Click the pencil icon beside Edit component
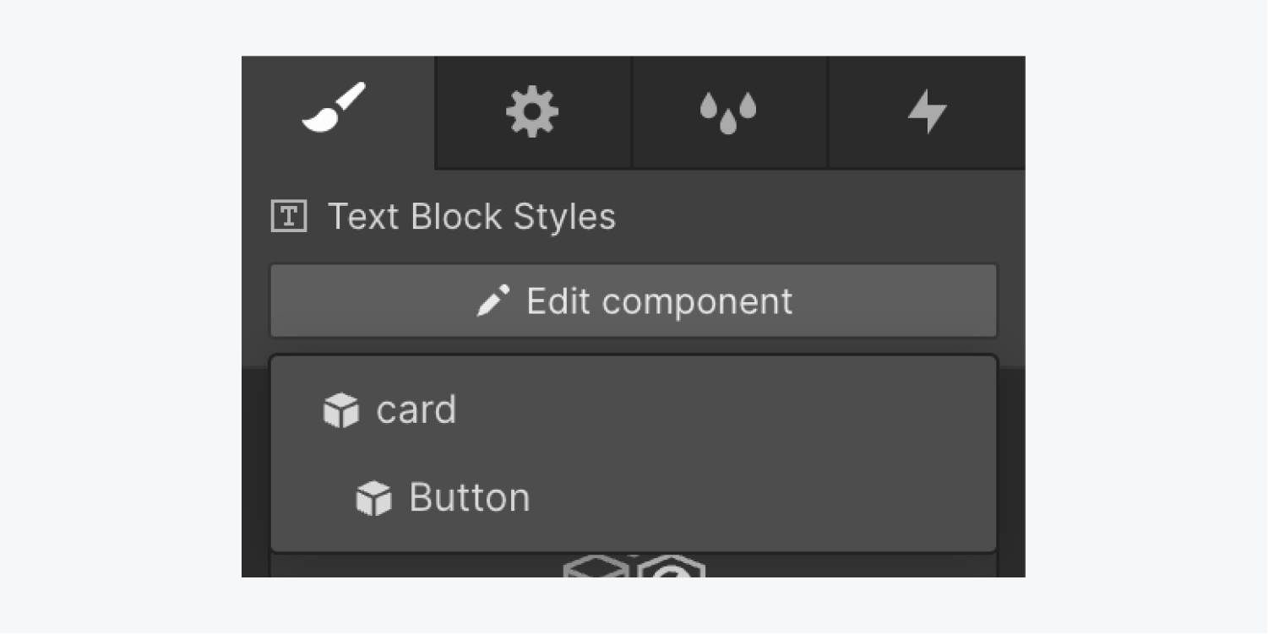The image size is (1268, 634). click(x=493, y=301)
